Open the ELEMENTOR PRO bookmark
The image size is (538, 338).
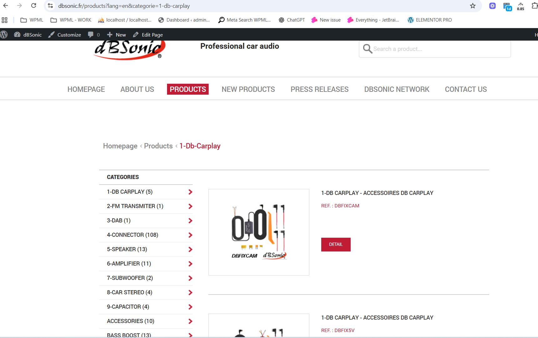pyautogui.click(x=430, y=20)
